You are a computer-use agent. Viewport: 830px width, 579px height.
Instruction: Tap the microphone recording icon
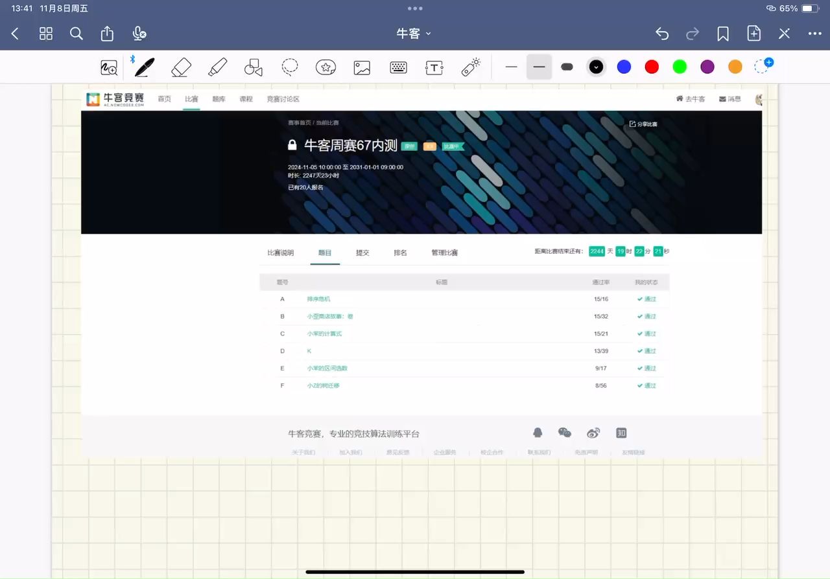pos(139,34)
